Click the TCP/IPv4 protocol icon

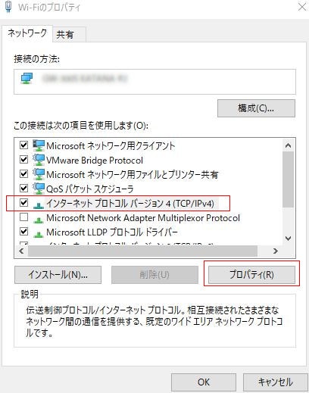[39, 205]
